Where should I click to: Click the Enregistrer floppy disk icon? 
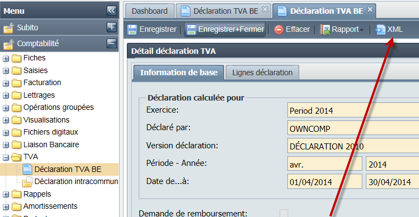pos(132,30)
